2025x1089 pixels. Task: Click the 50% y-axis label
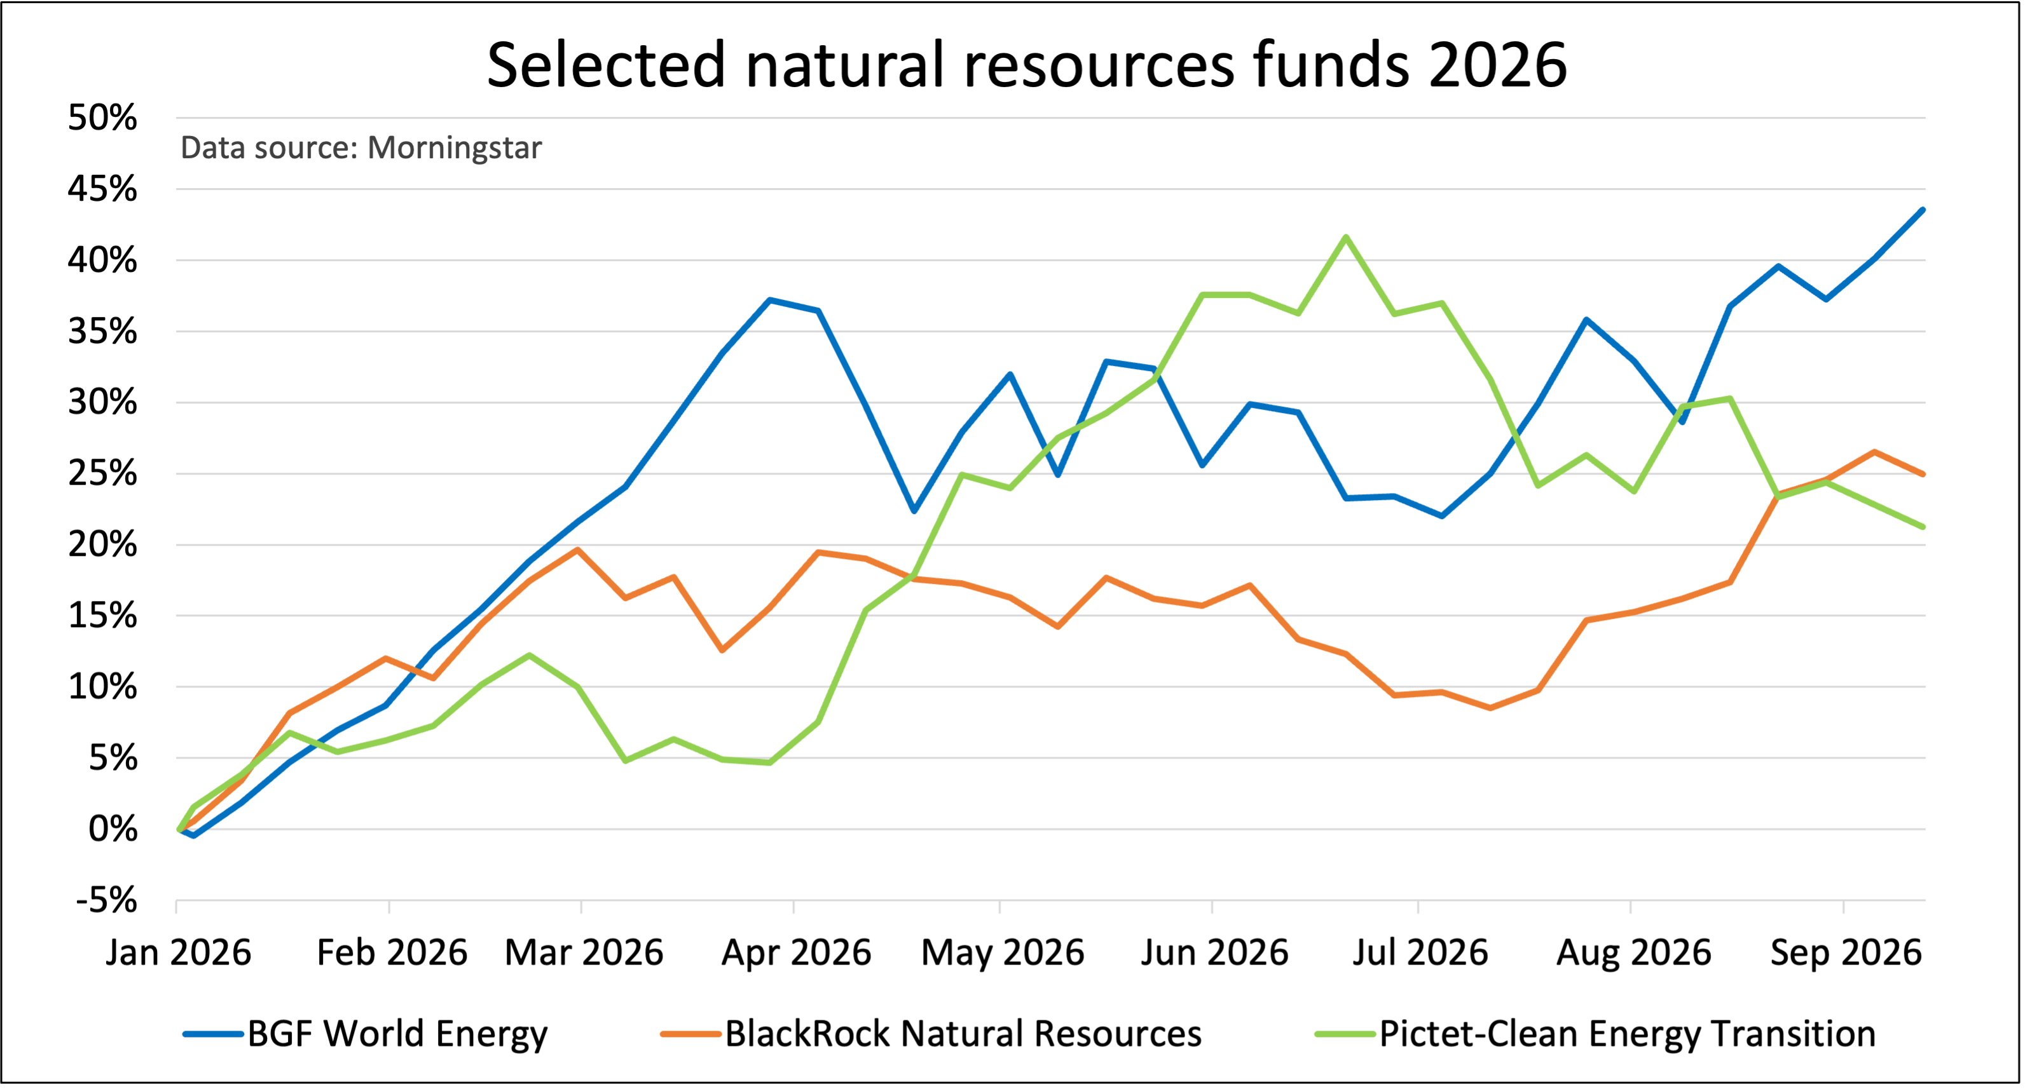(102, 118)
